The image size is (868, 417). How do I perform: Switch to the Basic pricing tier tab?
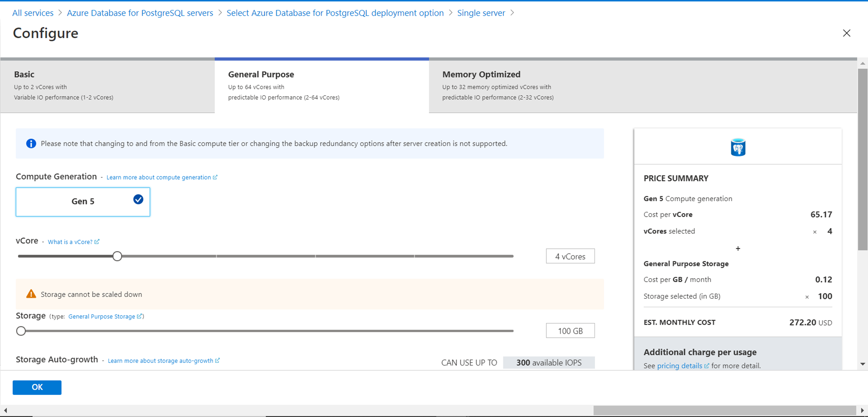(x=107, y=85)
